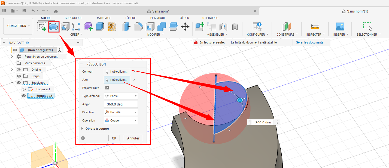Expand the Paramètres du document node
389x168 pixels.
(x=12, y=57)
